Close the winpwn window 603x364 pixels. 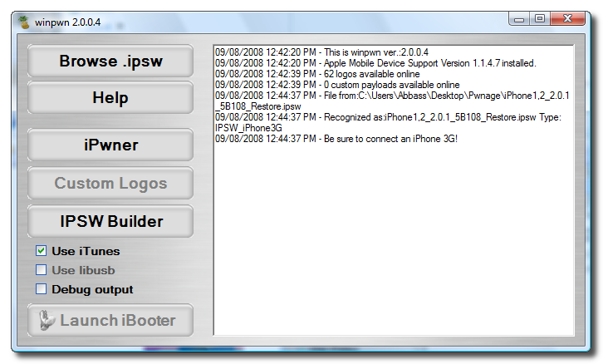(x=567, y=18)
